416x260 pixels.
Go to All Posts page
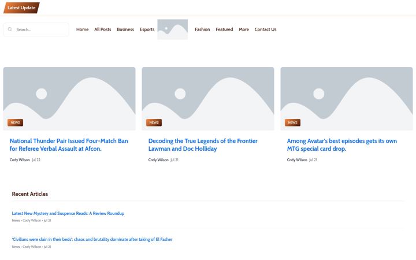103,29
